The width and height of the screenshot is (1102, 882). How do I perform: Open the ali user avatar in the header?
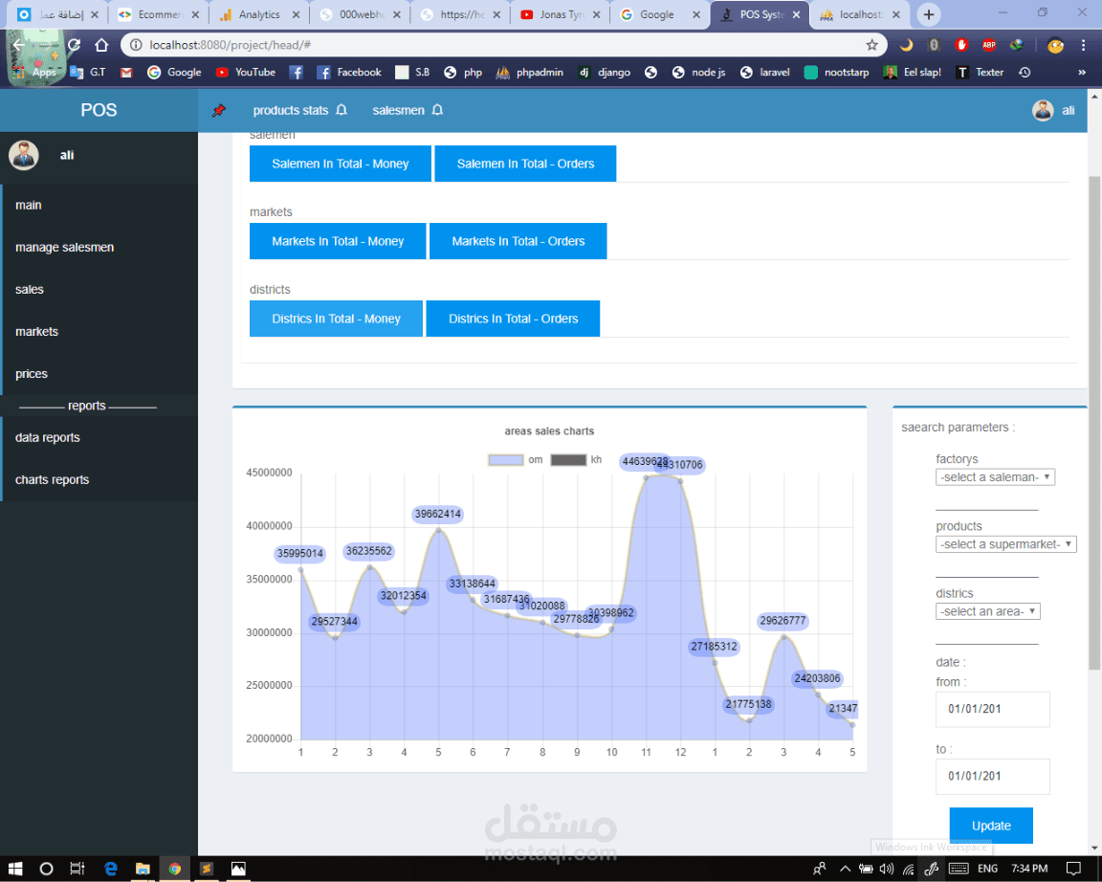tap(1043, 110)
